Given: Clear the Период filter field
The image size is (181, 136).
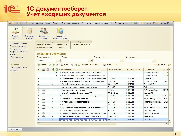Looking at the screenshot, I should pos(91,61).
